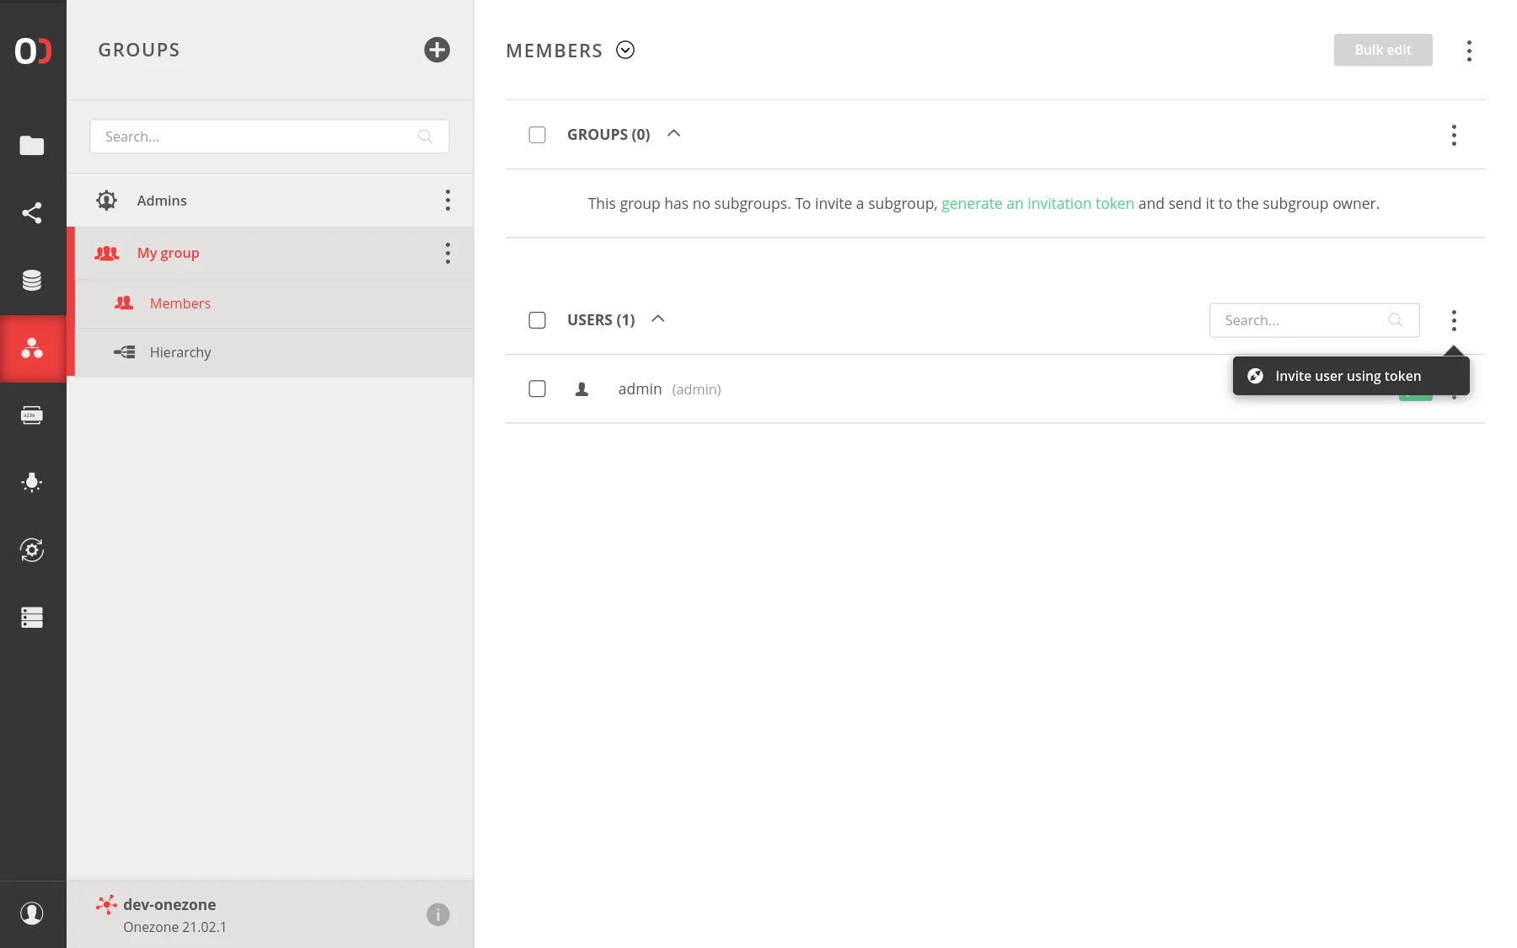Open the MEMBERS view chevron dropdown
Image resolution: width=1517 pixels, height=948 pixels.
tap(624, 50)
